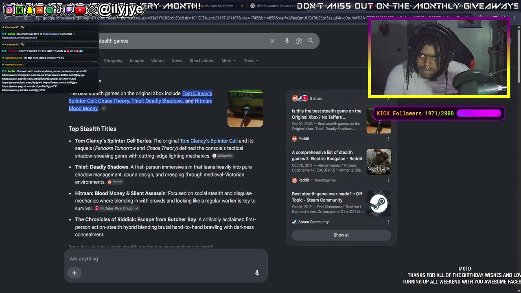Open options menu for the r/stealthgames result
Viewport: 521px width, 293px height.
pos(388,180)
